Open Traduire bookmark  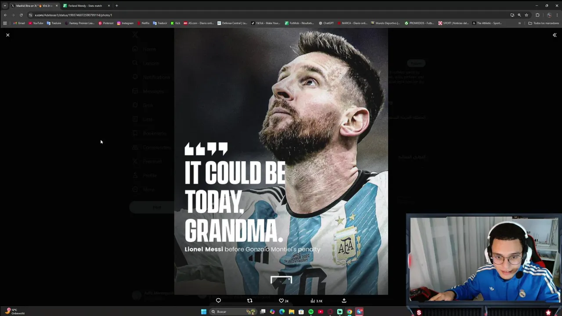pos(54,23)
